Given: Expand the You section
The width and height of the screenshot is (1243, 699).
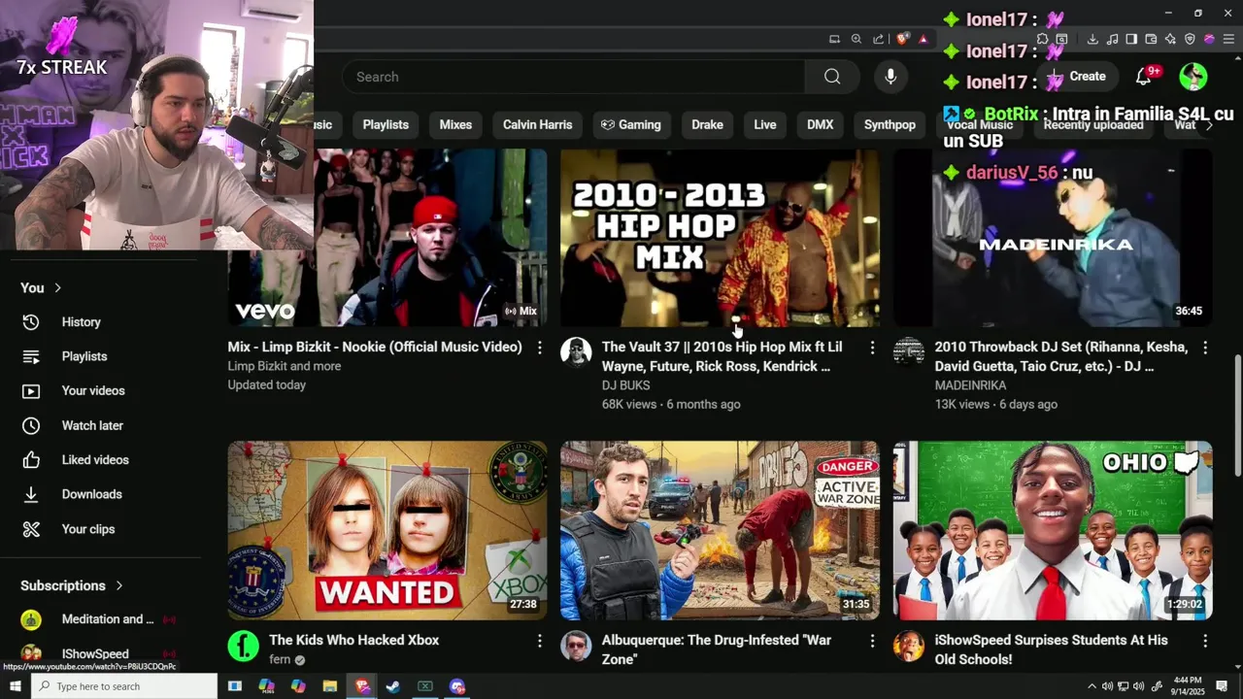Looking at the screenshot, I should pyautogui.click(x=41, y=287).
